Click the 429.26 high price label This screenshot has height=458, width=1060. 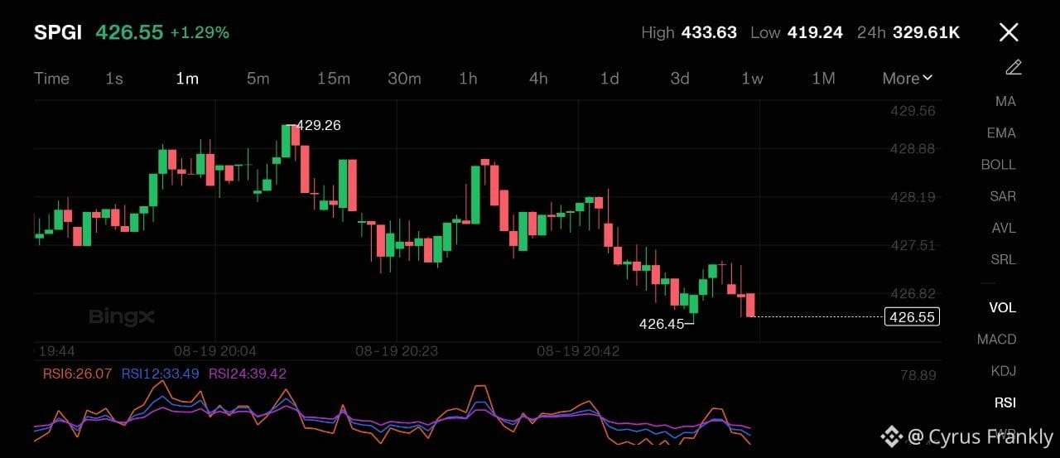coord(319,126)
